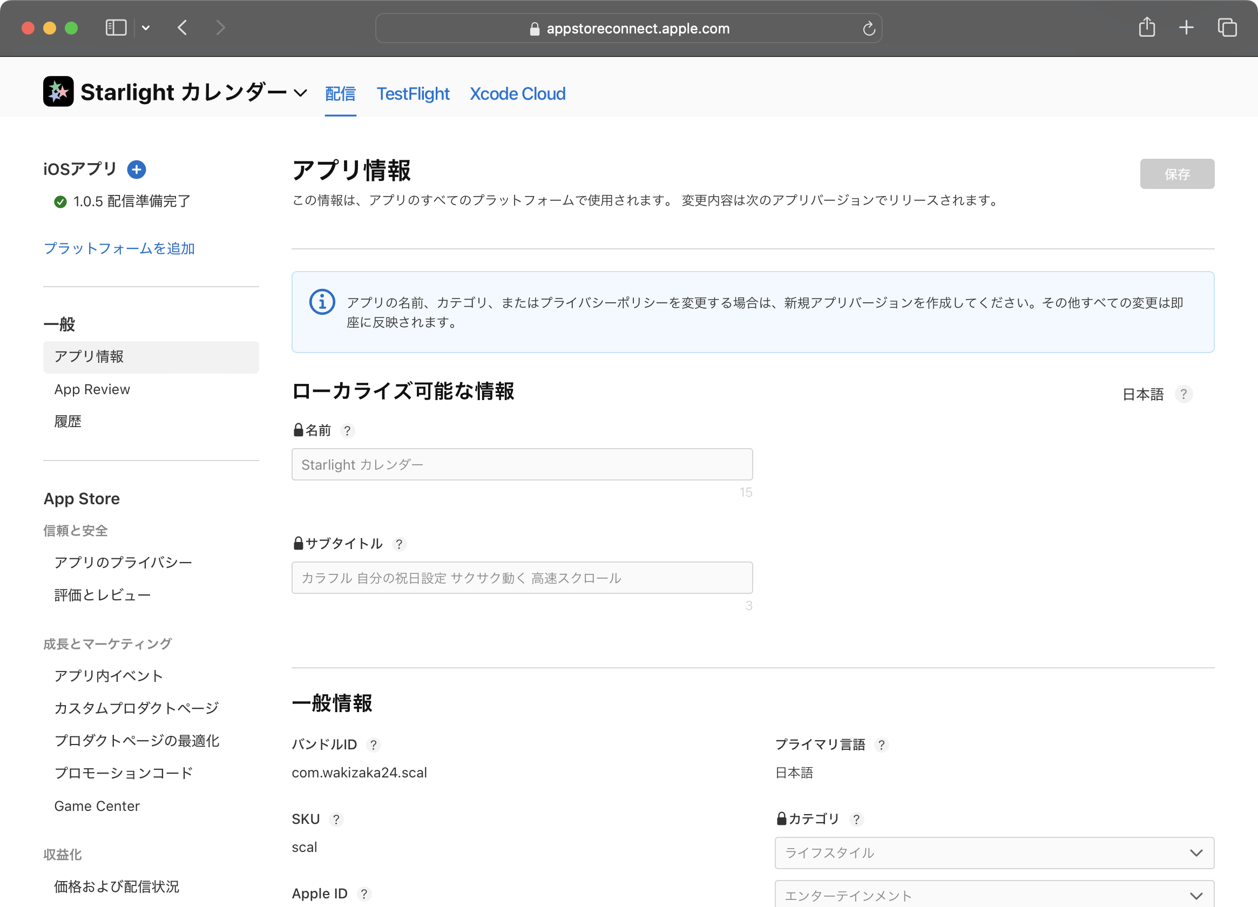Click the help icon next to SKU

(x=336, y=820)
